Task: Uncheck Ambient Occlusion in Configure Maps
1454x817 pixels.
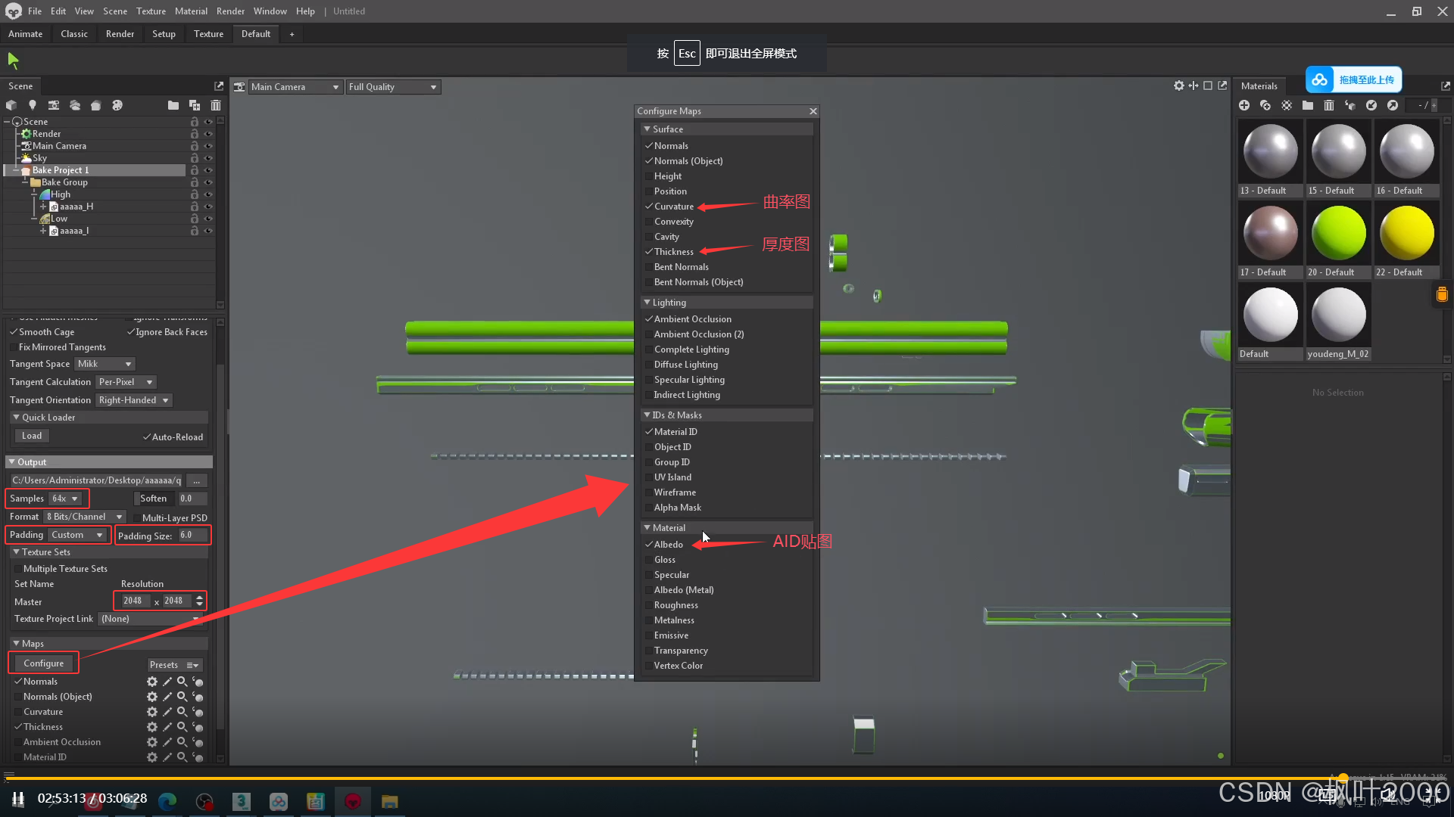Action: (x=649, y=319)
